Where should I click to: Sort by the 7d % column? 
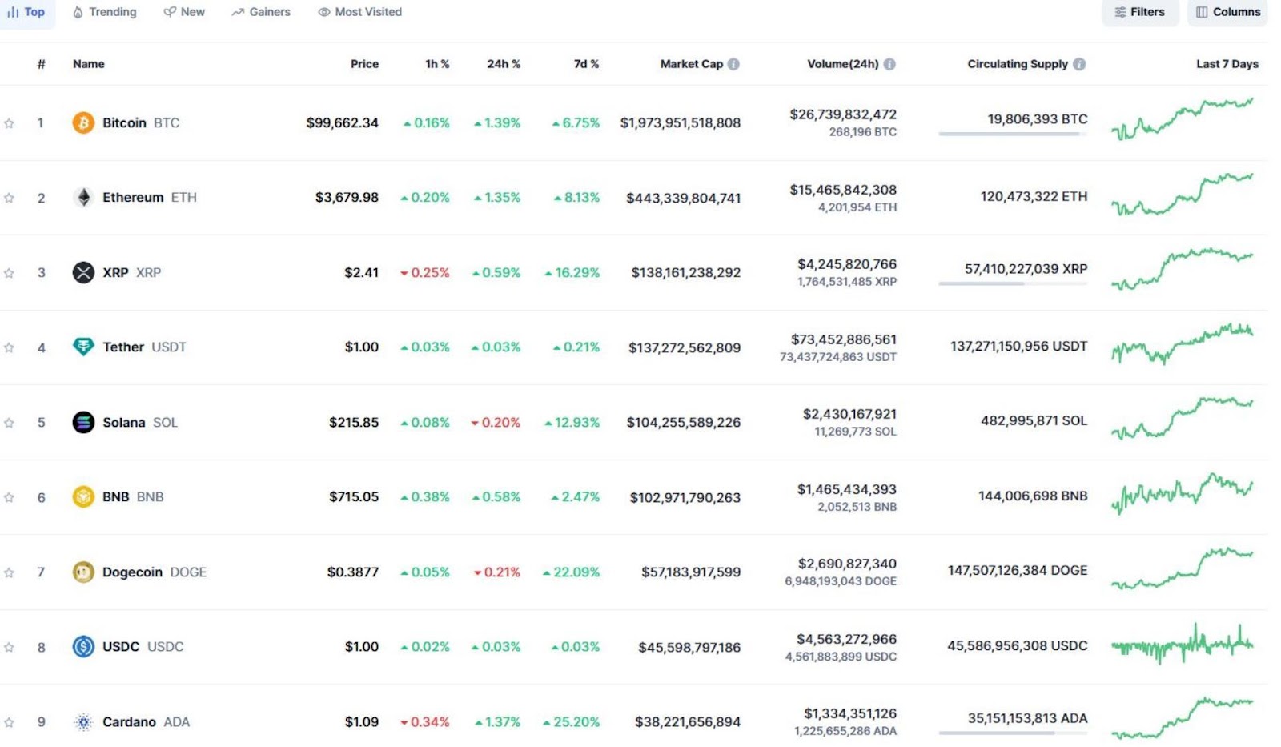(586, 64)
